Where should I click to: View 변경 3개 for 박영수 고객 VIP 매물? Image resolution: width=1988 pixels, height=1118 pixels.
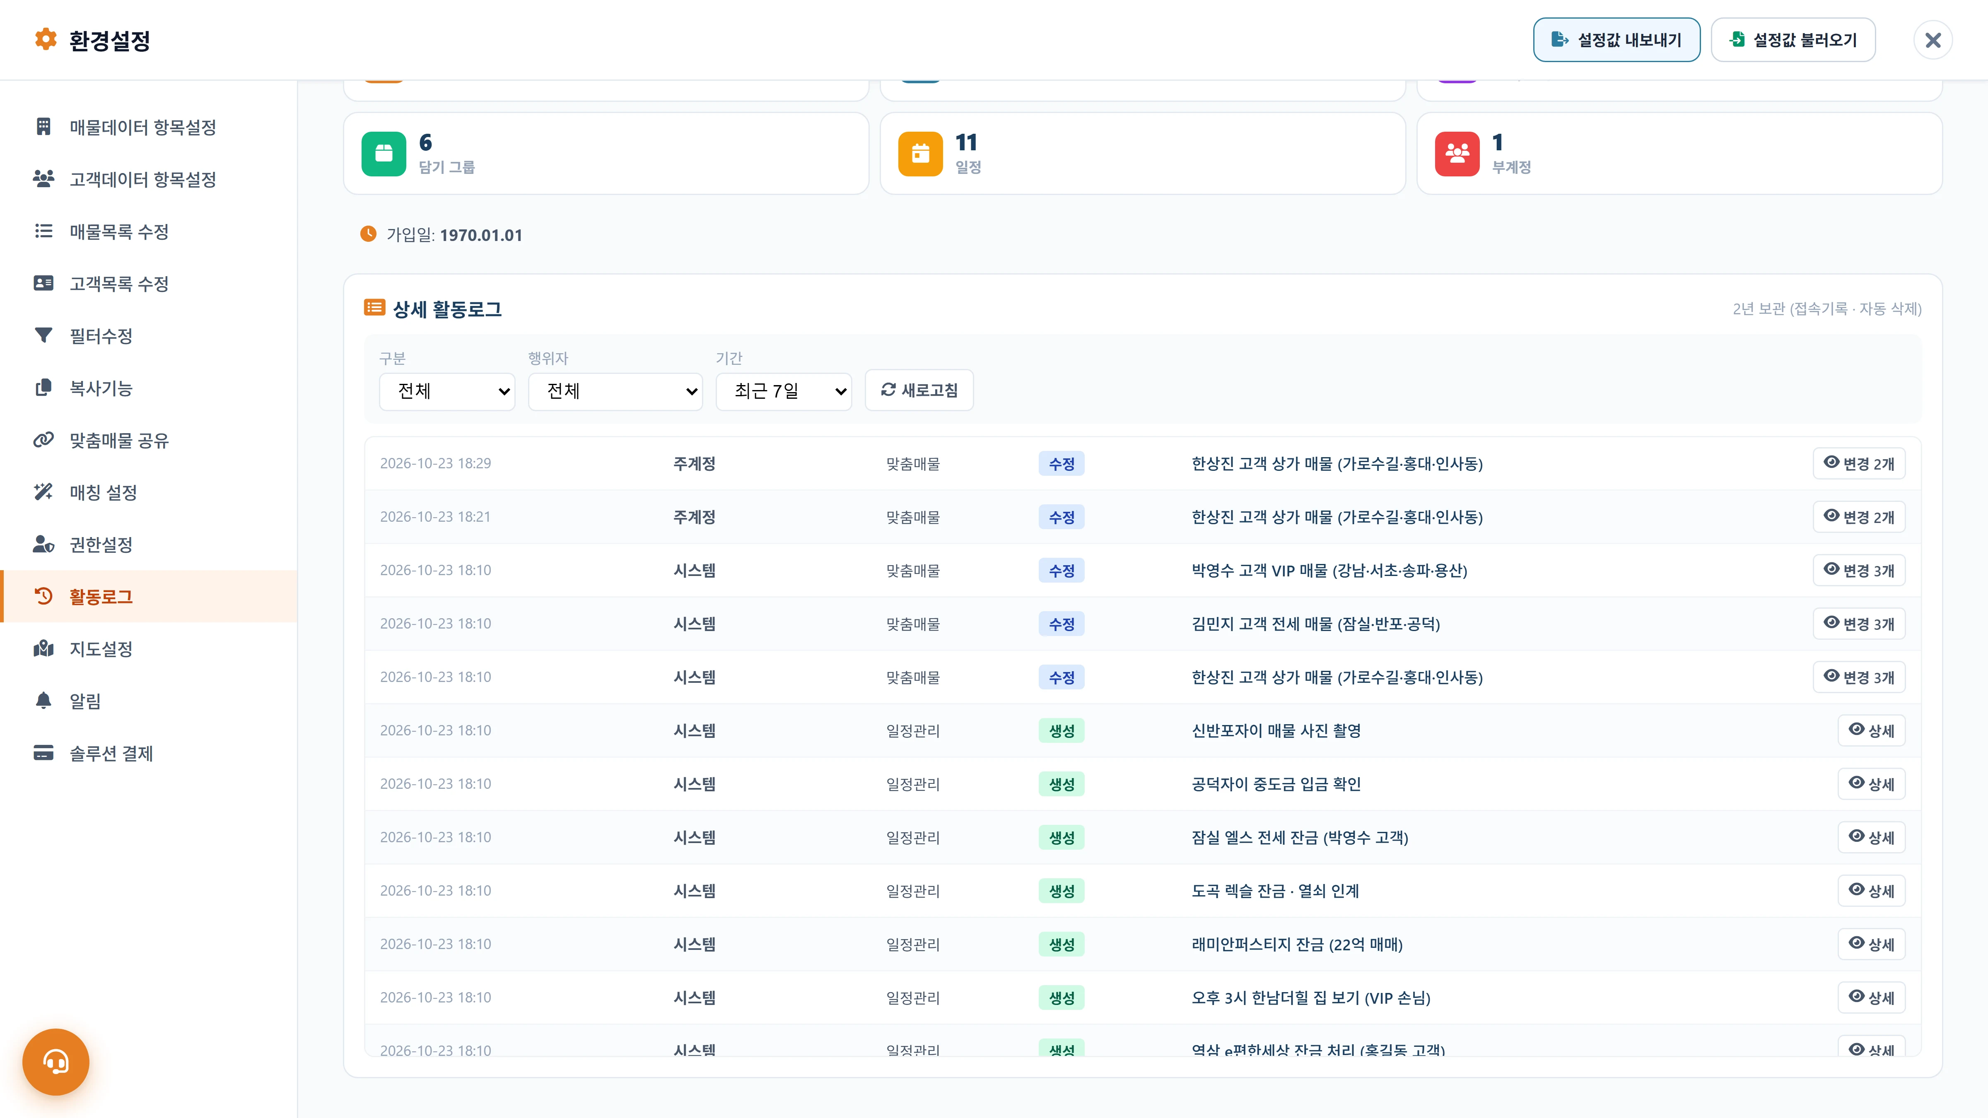point(1858,570)
